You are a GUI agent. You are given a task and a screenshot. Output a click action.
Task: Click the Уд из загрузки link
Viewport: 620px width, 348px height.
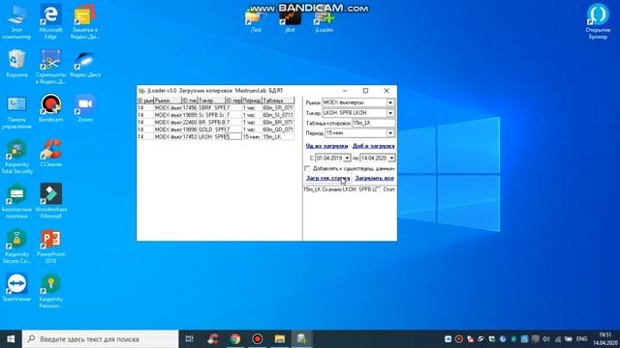[x=326, y=146]
